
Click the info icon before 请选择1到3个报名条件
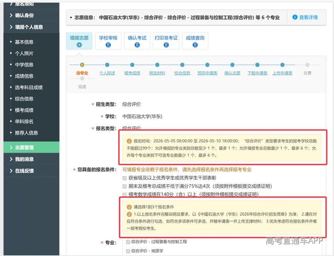pos(129,207)
